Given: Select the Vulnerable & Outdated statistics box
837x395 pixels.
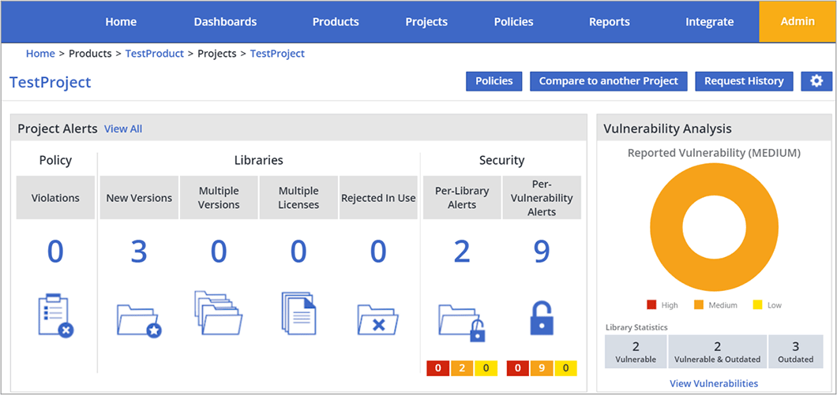Looking at the screenshot, I should (x=717, y=352).
